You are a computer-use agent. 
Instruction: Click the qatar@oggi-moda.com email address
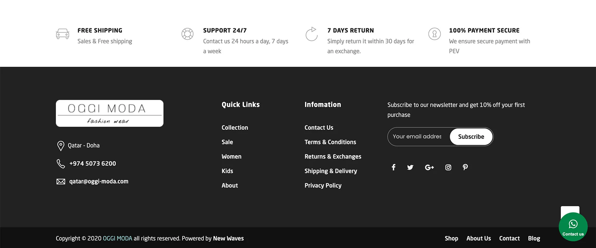[x=99, y=181]
